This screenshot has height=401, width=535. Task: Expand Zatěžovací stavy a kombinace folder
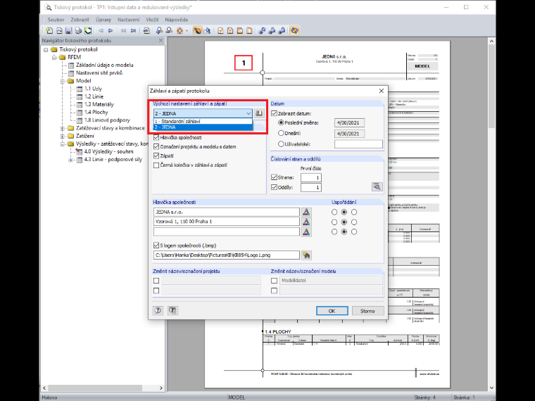(63, 128)
